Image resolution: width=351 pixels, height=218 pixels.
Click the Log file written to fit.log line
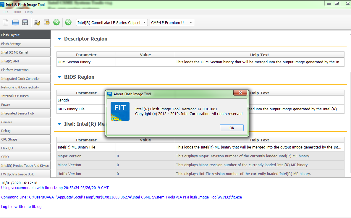tap(21, 206)
